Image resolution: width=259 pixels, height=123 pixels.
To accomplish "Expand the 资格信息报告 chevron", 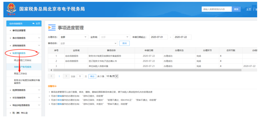I will [39, 46].
